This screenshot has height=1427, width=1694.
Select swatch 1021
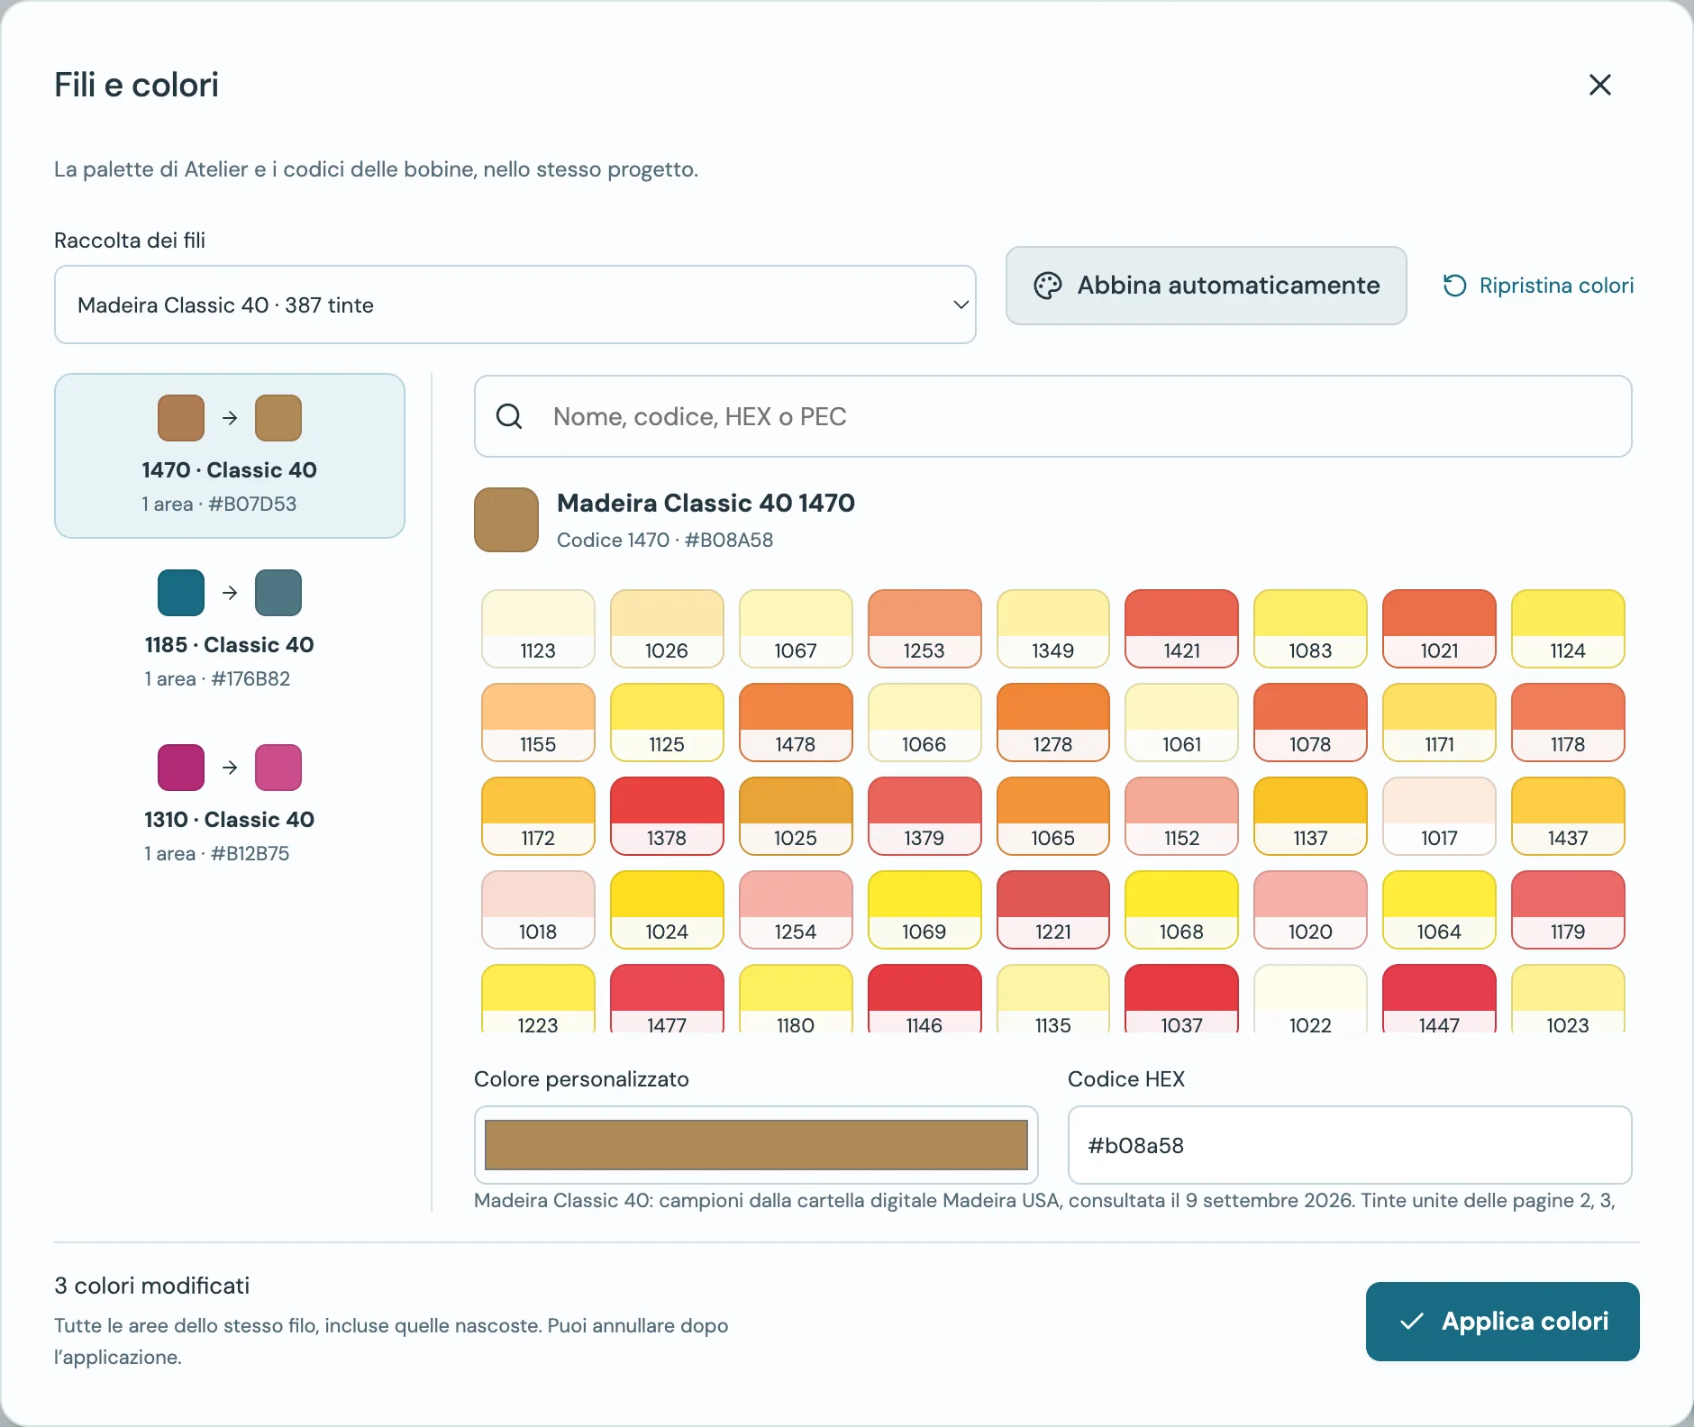pyautogui.click(x=1439, y=629)
